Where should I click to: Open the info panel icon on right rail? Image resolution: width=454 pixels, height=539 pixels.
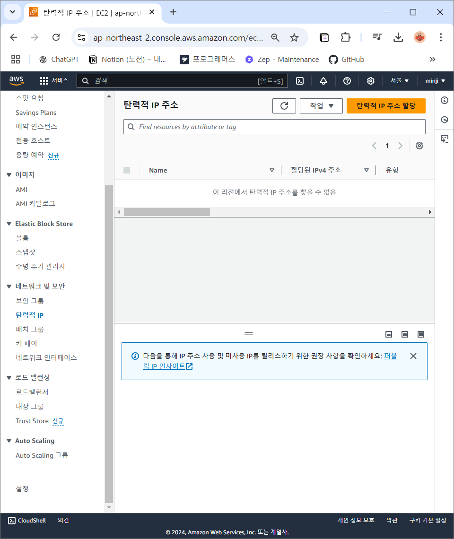pos(445,100)
